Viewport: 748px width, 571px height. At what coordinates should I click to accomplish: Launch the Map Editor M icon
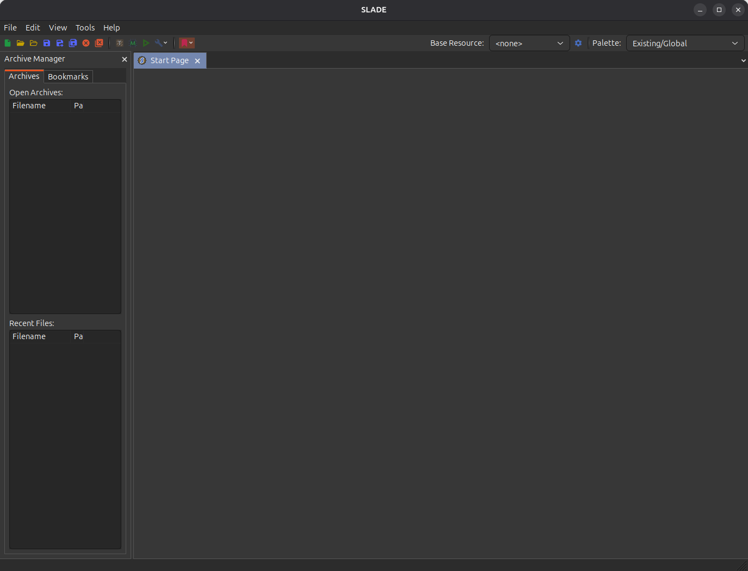[133, 43]
